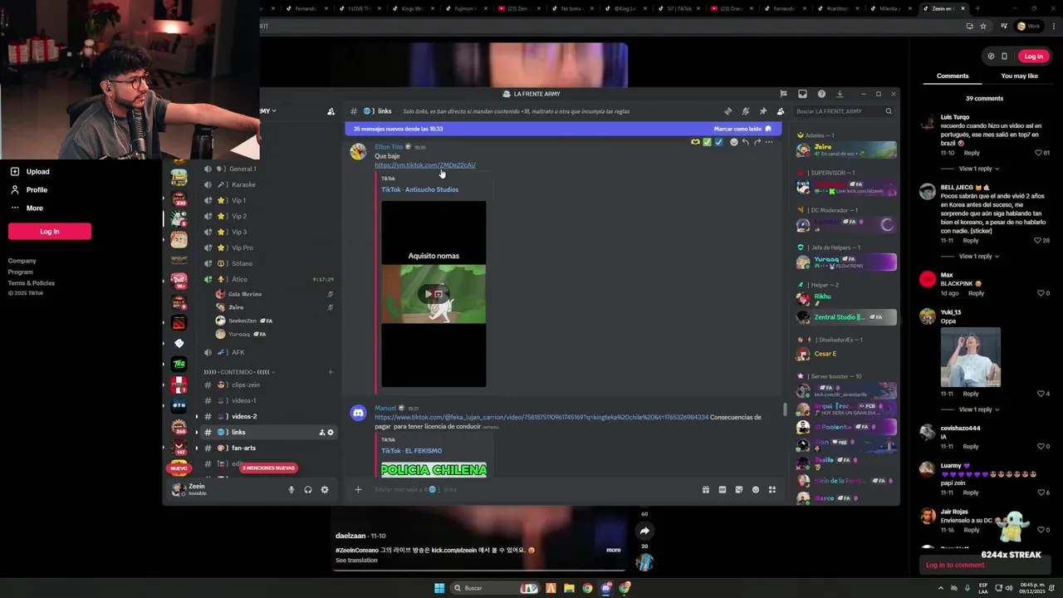Toggle Discord headphones deafen button
This screenshot has width=1063, height=598.
(308, 490)
